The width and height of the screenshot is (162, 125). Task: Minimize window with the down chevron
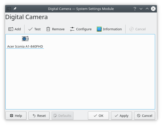[141, 9]
